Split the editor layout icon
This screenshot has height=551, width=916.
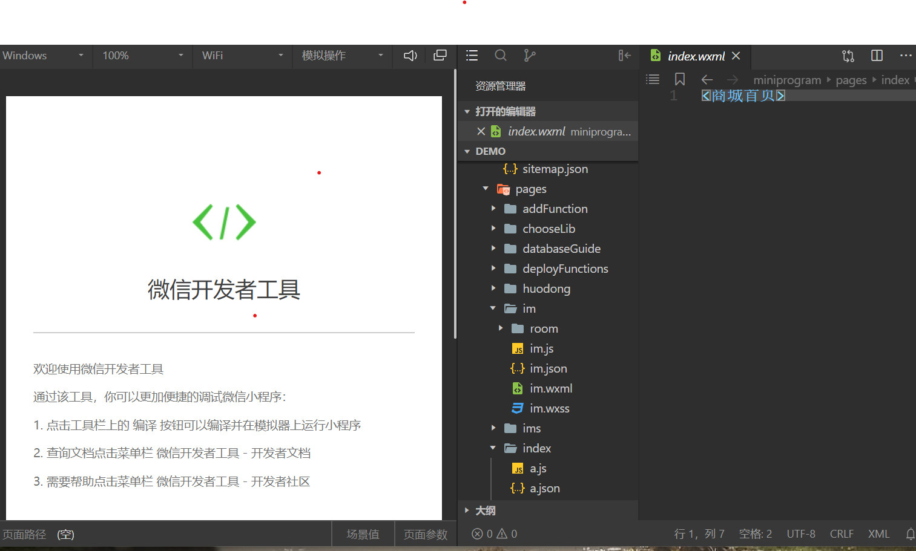tap(877, 56)
